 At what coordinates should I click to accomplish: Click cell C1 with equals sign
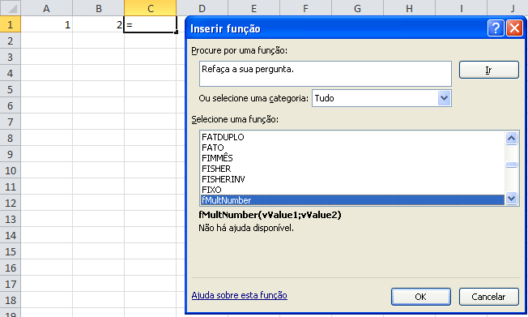[x=150, y=24]
